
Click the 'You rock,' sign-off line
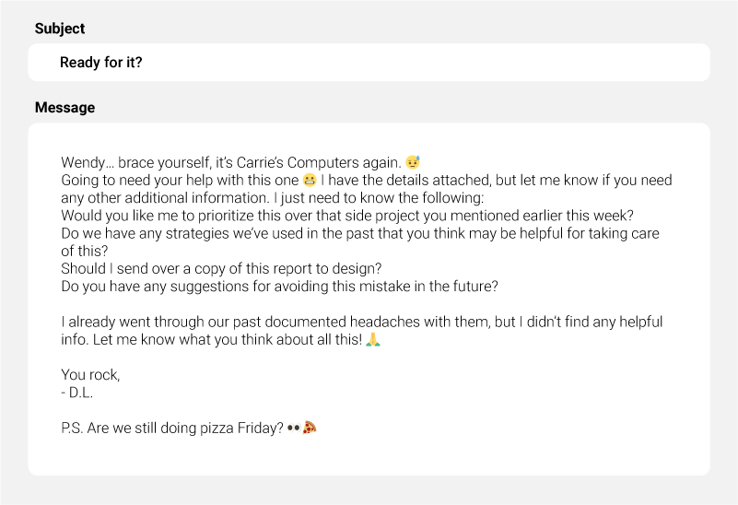click(x=90, y=375)
